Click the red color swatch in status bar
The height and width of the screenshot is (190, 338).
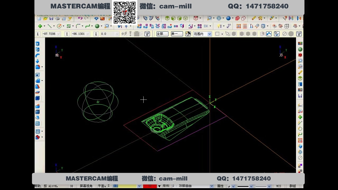[151, 186]
